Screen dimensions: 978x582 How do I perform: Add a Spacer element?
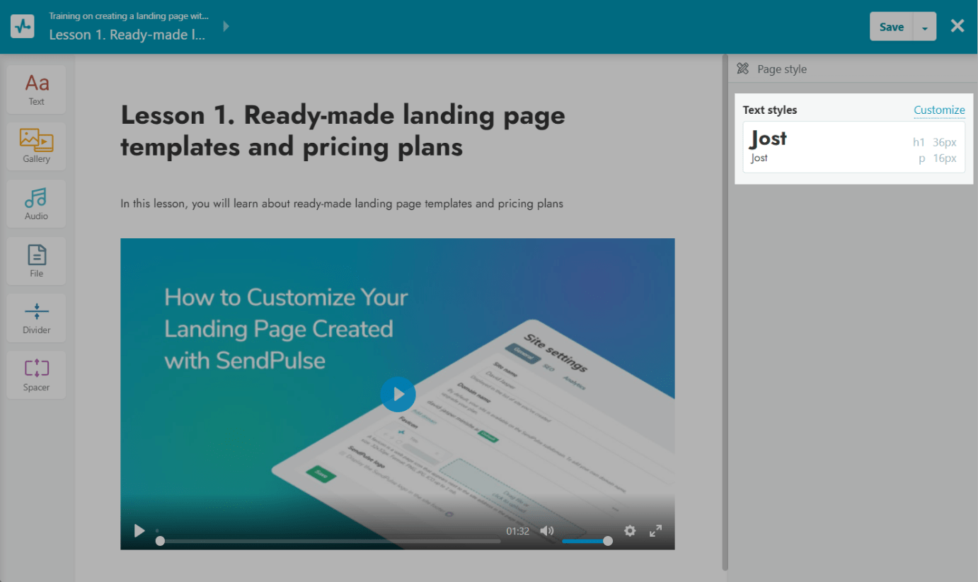click(36, 375)
